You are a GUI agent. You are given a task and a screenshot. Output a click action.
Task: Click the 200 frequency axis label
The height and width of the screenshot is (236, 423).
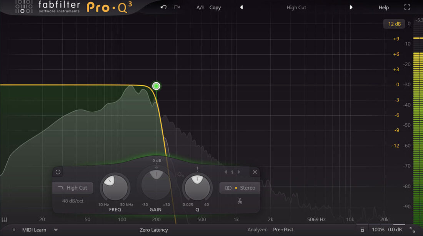coord(156,219)
